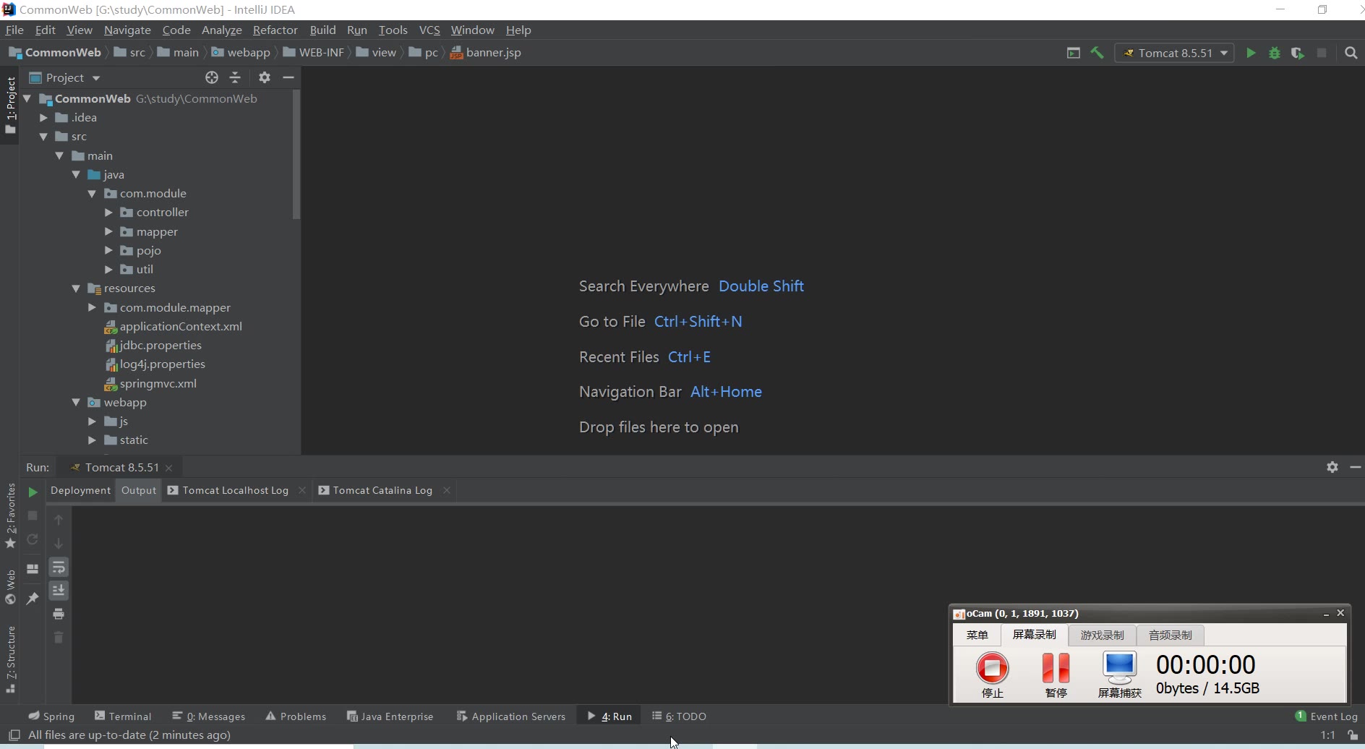1365x749 pixels.
Task: Open Search Everywhere magnifier icon
Action: [1351, 53]
